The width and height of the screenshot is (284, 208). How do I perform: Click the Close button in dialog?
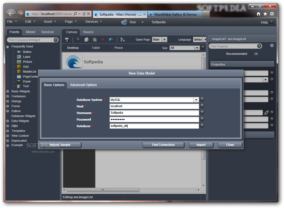(230, 145)
